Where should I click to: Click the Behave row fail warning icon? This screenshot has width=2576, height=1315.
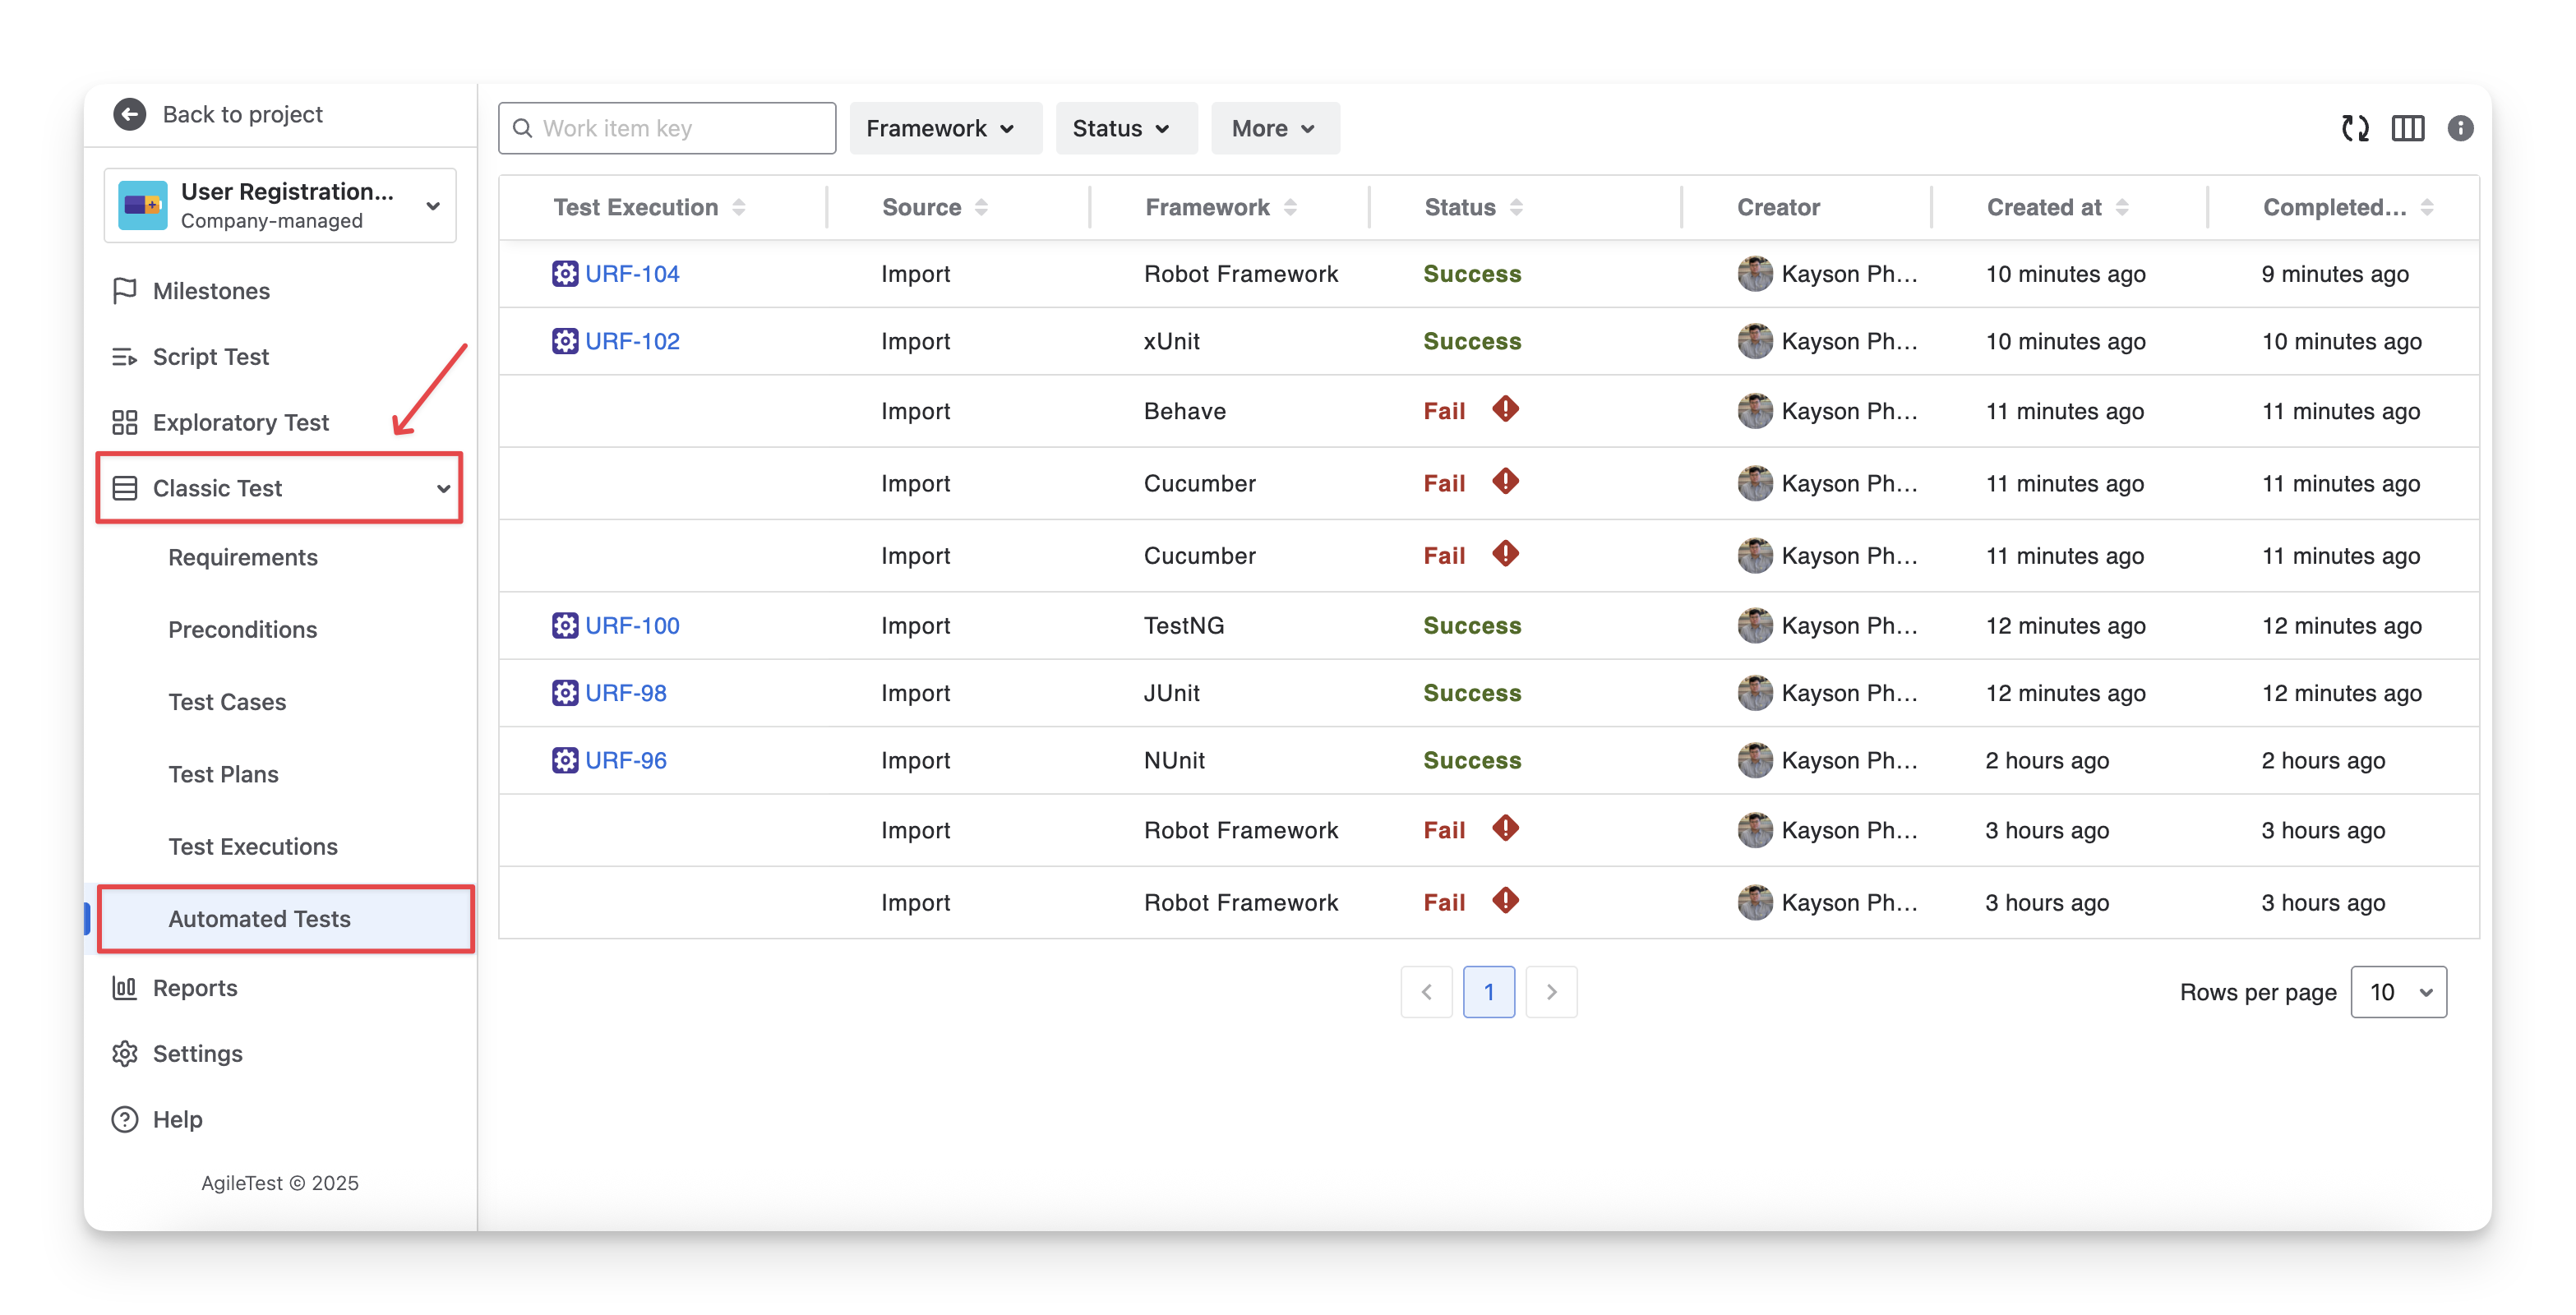[1505, 409]
